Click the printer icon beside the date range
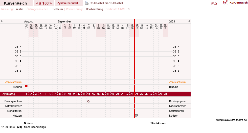 [87, 3]
